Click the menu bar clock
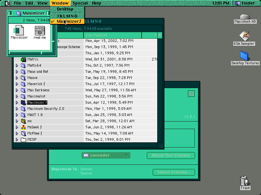This screenshot has width=261, height=195. [221, 3]
